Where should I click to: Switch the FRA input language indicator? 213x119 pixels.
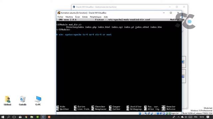(x=196, y=117)
